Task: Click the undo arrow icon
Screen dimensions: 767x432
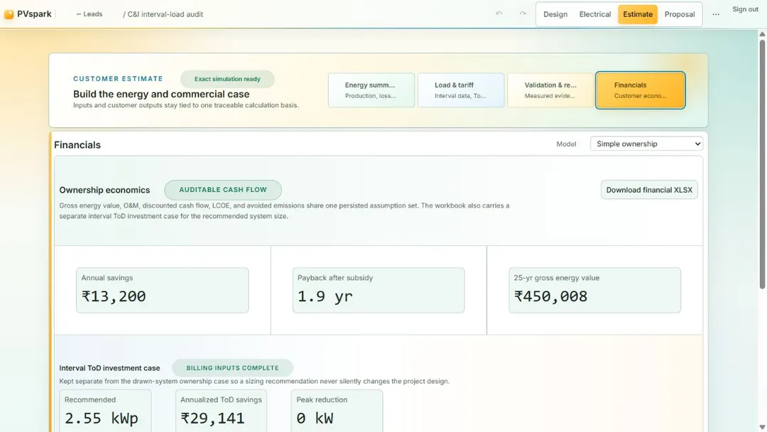Action: 499,13
